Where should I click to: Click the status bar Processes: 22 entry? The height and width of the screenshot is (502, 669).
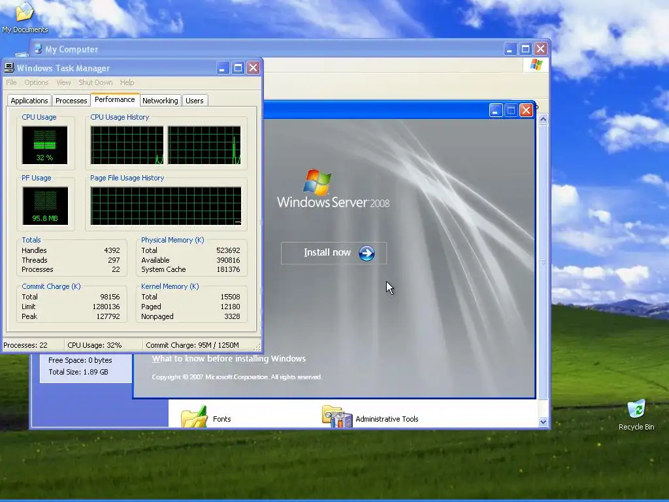[25, 345]
